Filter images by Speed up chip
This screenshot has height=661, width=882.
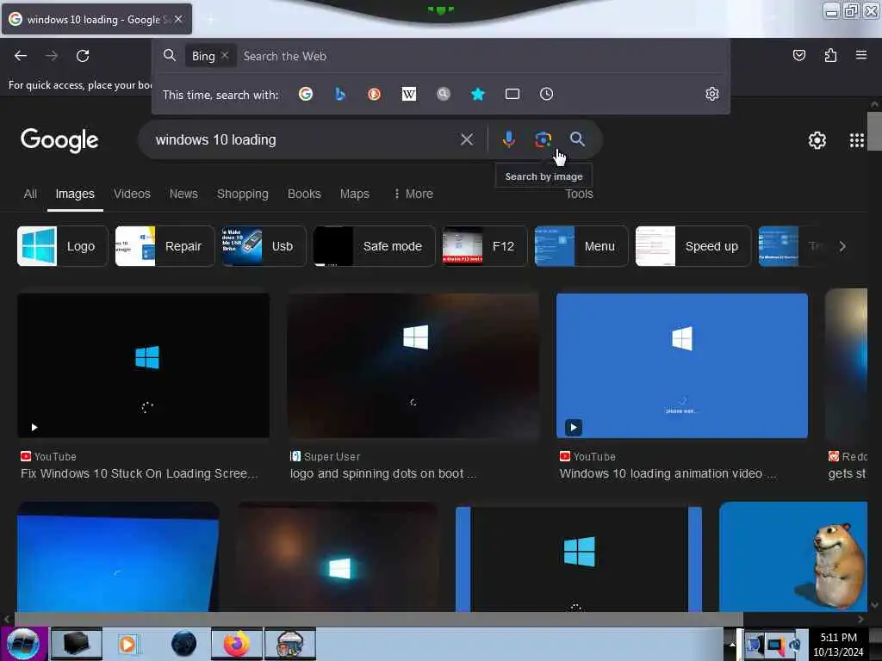(x=693, y=246)
